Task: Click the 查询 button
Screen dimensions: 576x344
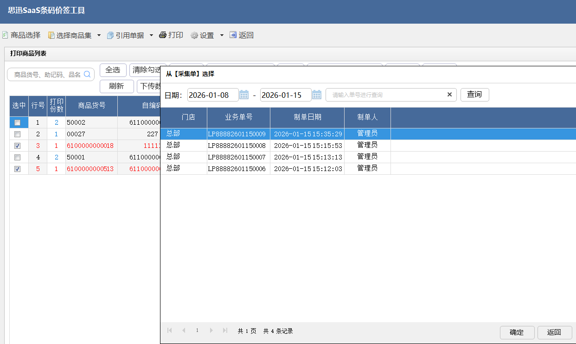Action: click(474, 95)
